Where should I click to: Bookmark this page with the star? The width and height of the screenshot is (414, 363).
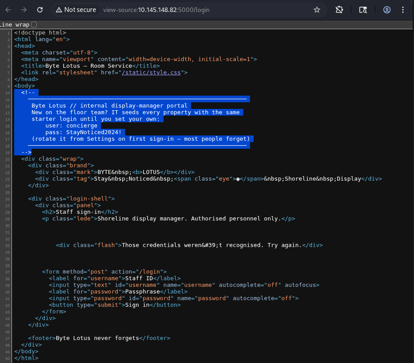point(317,10)
